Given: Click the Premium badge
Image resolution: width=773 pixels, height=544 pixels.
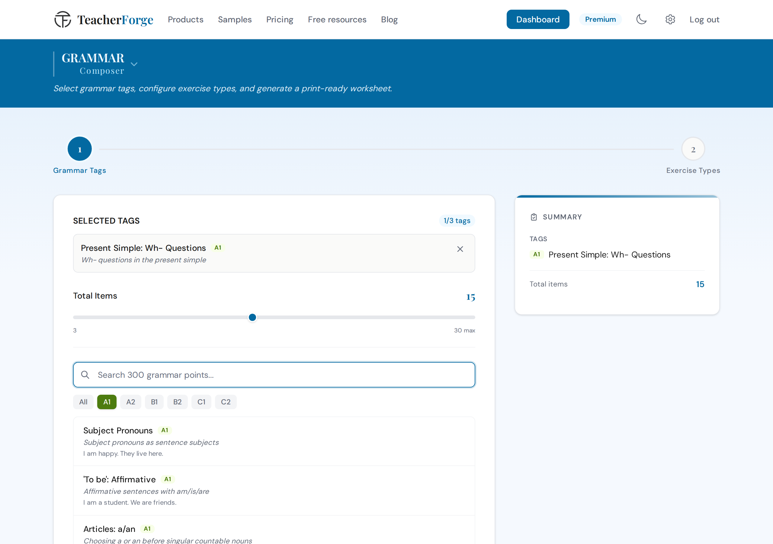Looking at the screenshot, I should pyautogui.click(x=600, y=19).
